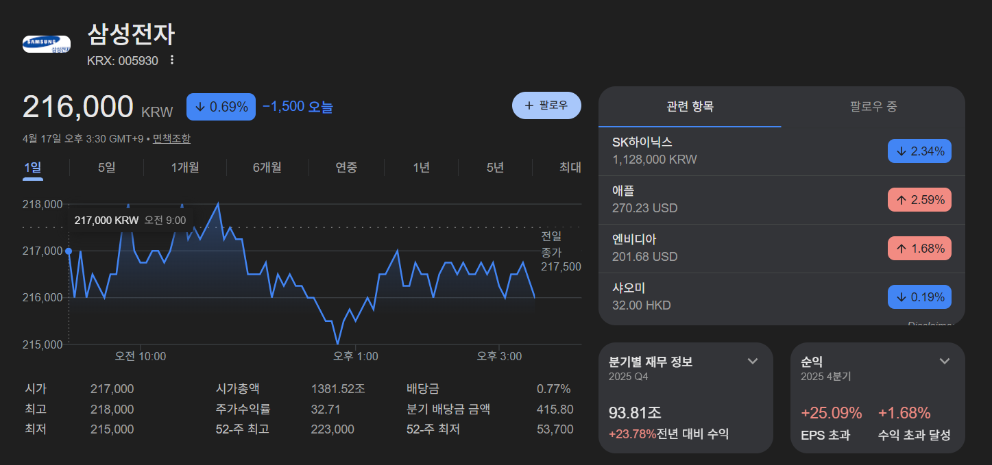Image resolution: width=992 pixels, height=465 pixels.
Task: Click the 9:00 data point on chart
Action: (x=69, y=251)
